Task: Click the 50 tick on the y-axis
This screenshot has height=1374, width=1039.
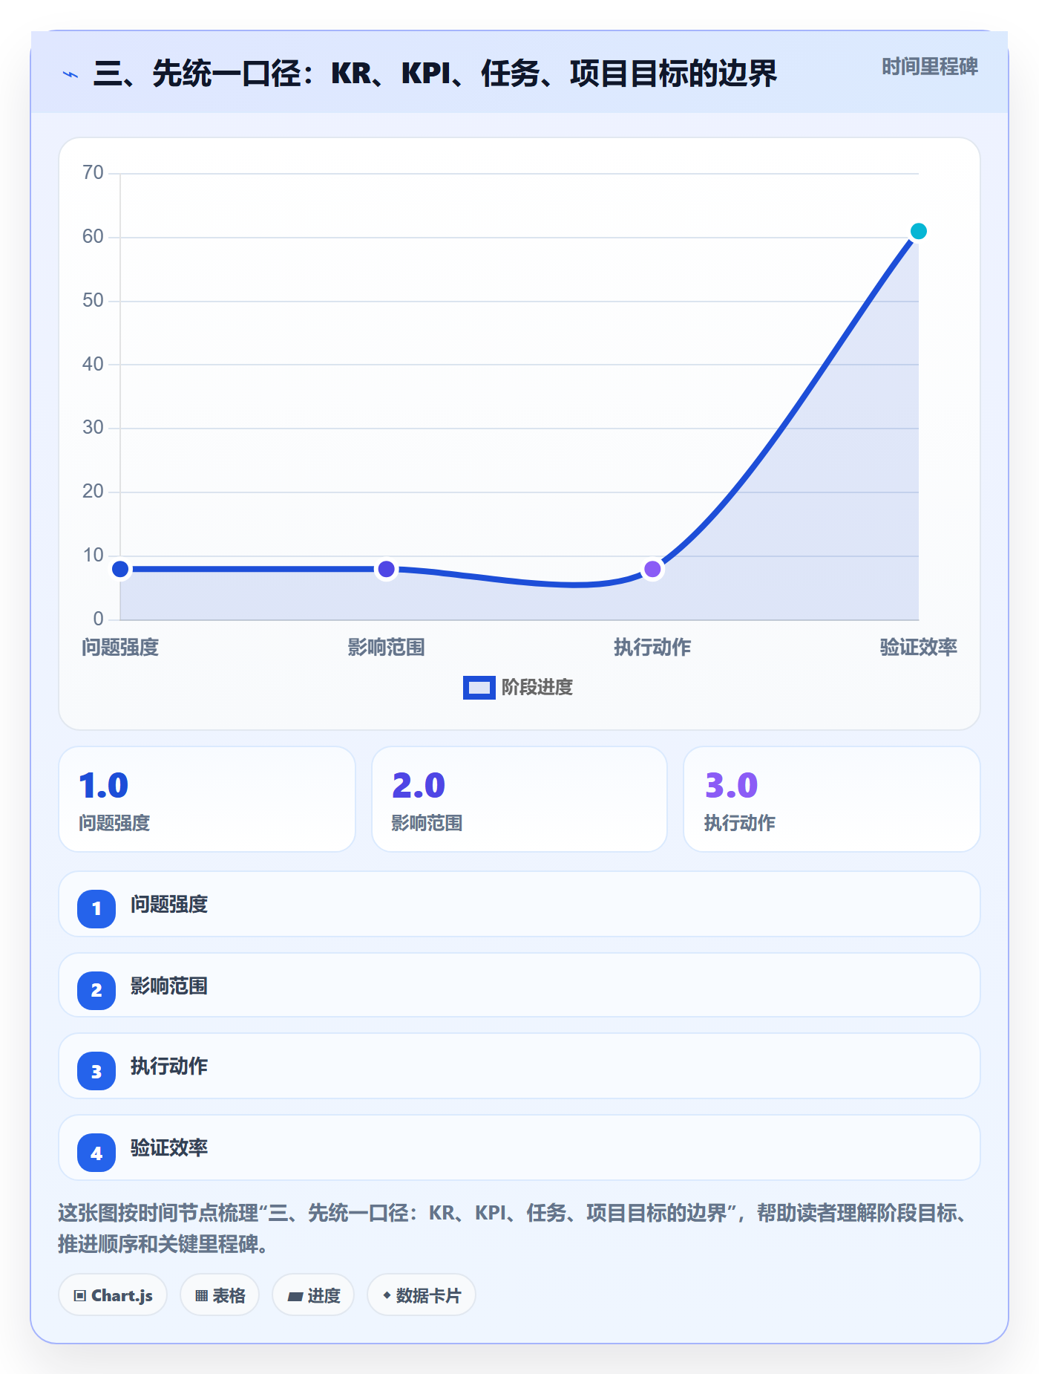Action: [x=93, y=300]
